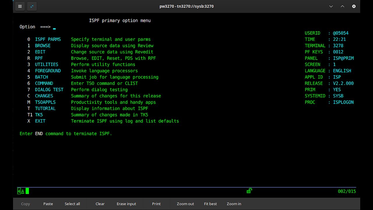The image size is (373, 210).
Task: Click the TIME value 22:21
Action: click(339, 39)
